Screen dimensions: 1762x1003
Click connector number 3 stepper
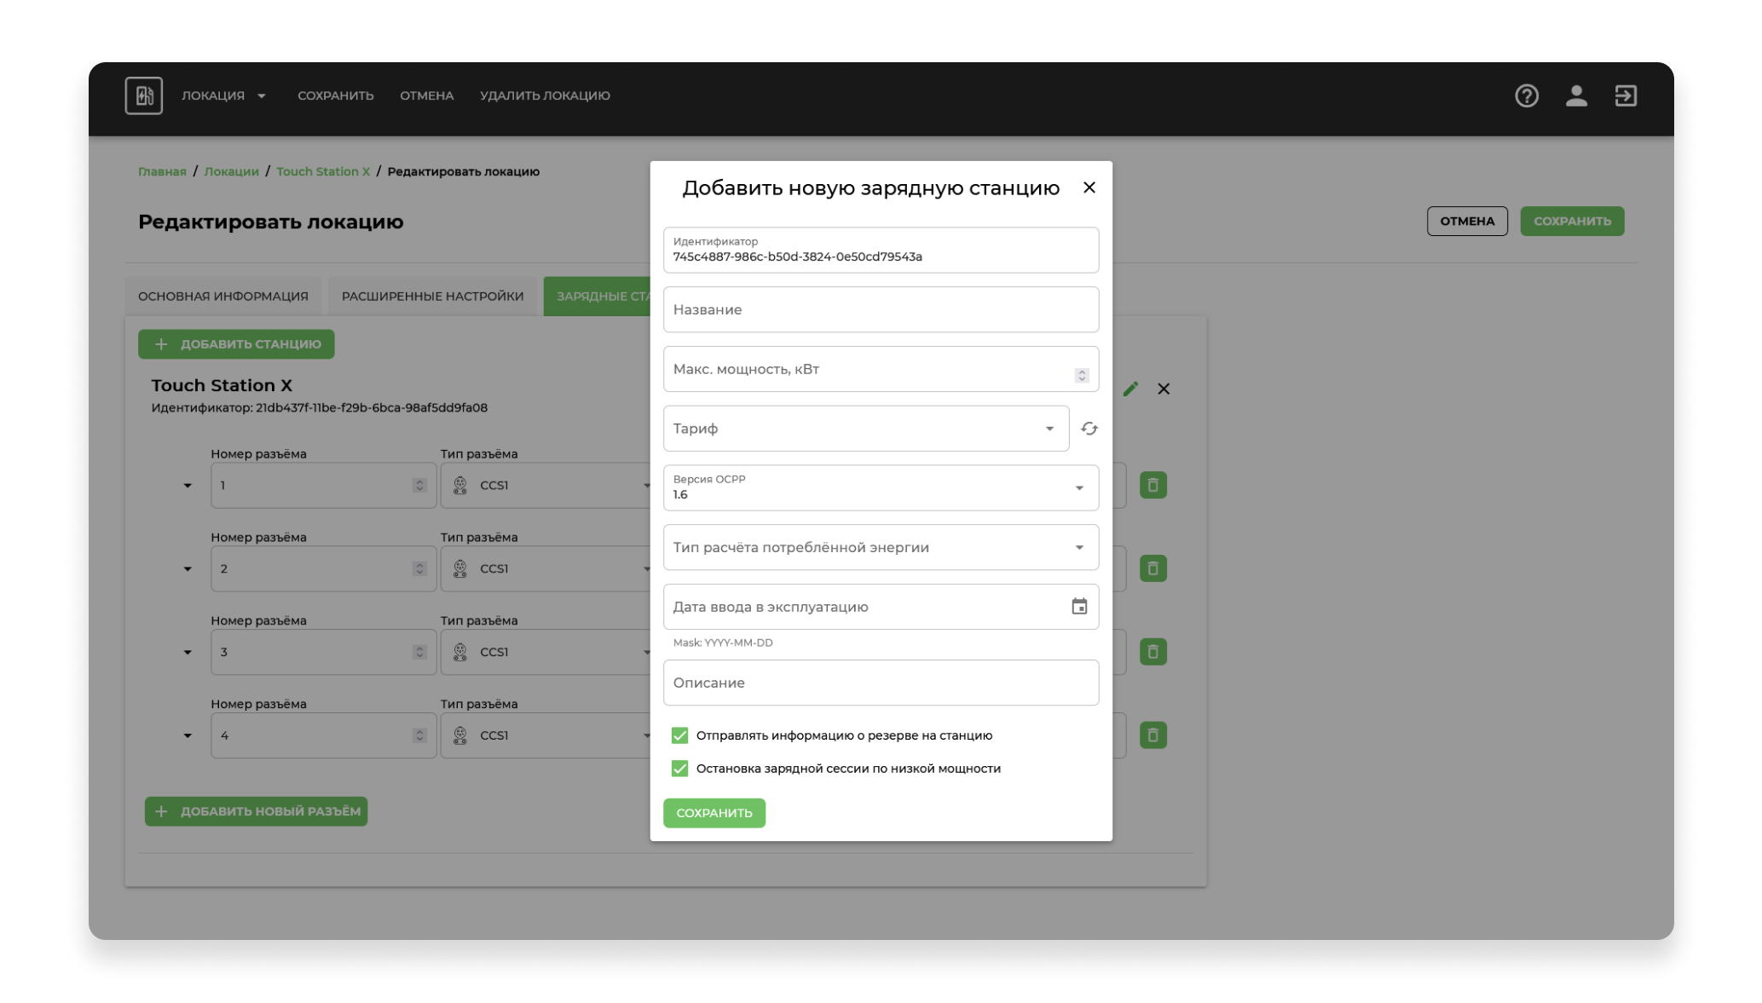pyautogui.click(x=419, y=652)
